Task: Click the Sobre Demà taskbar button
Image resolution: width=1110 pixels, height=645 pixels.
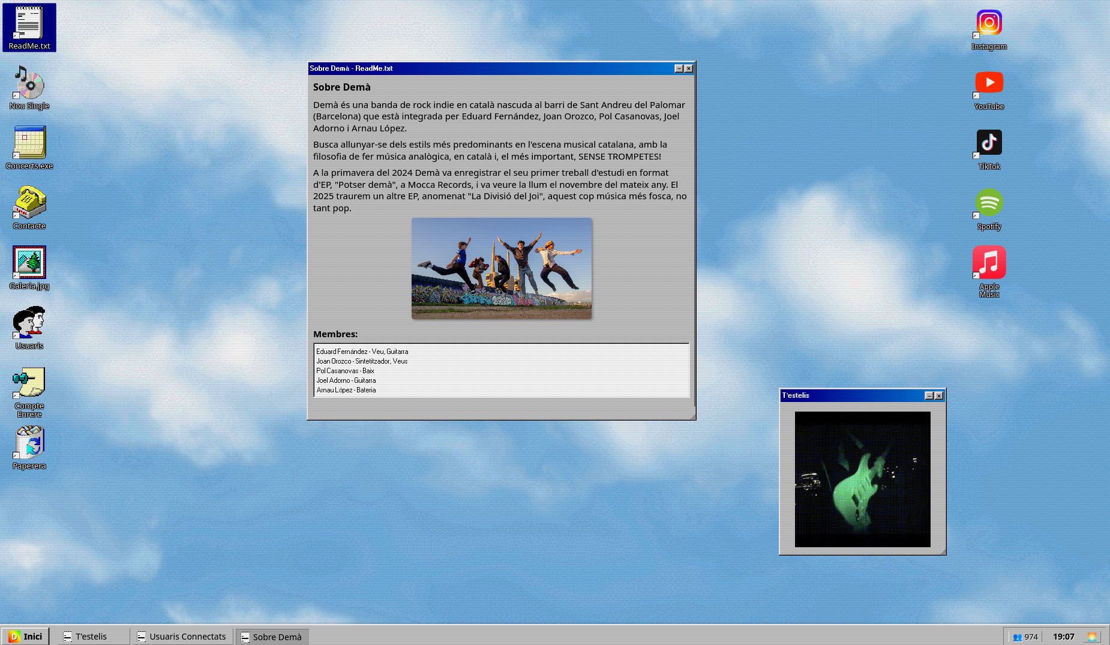Action: [x=272, y=637]
